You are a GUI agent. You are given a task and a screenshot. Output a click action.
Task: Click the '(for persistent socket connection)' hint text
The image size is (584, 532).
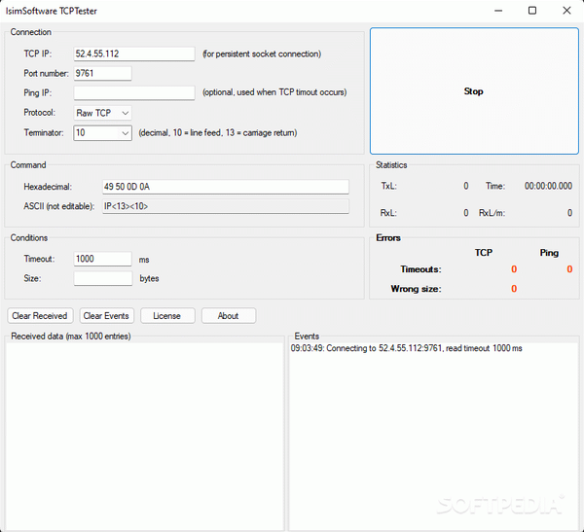[x=262, y=54]
